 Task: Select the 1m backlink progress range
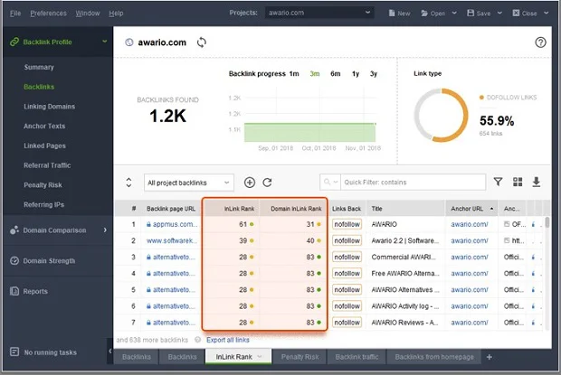(294, 73)
